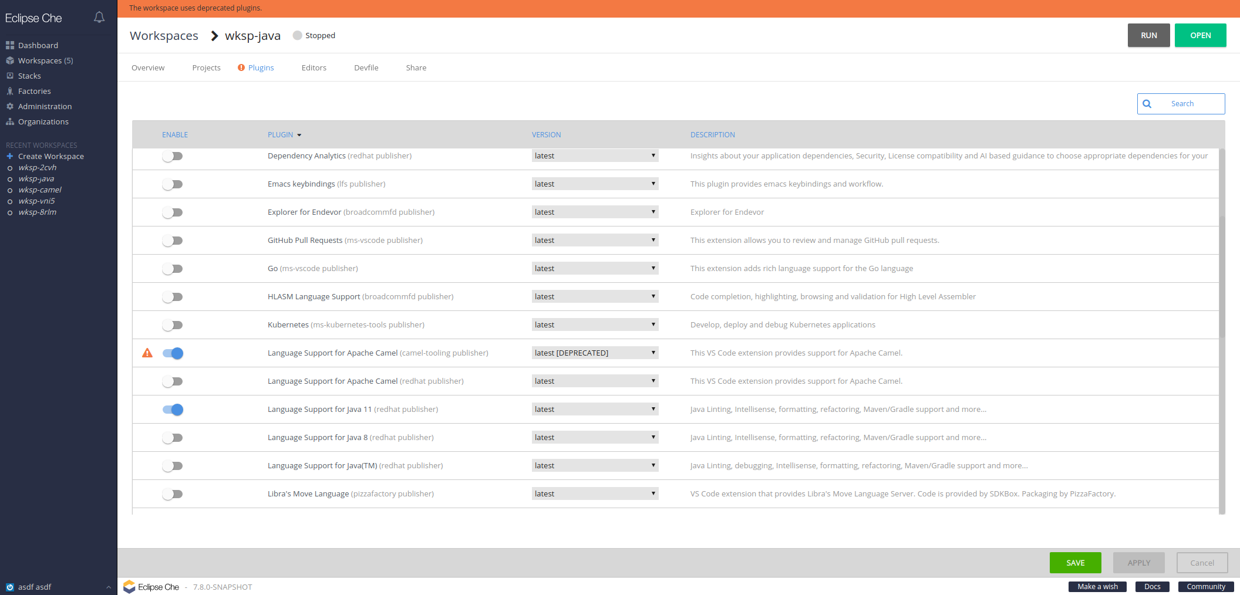Sort plugins using the PLUGIN column arrow
Viewport: 1240px width, 595px height.
click(x=299, y=134)
